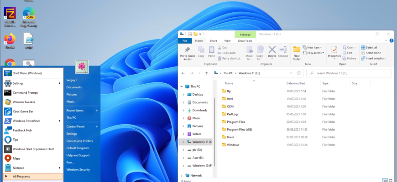Open Recent Items submenu
The image size is (397, 182).
(x=82, y=110)
